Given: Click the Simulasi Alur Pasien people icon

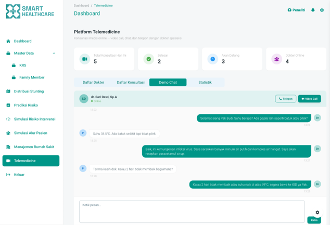Looking at the screenshot, I should coord(8,133).
